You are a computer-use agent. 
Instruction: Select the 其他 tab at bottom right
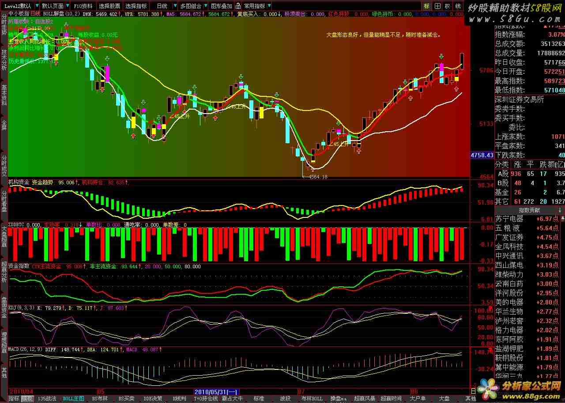471,399
